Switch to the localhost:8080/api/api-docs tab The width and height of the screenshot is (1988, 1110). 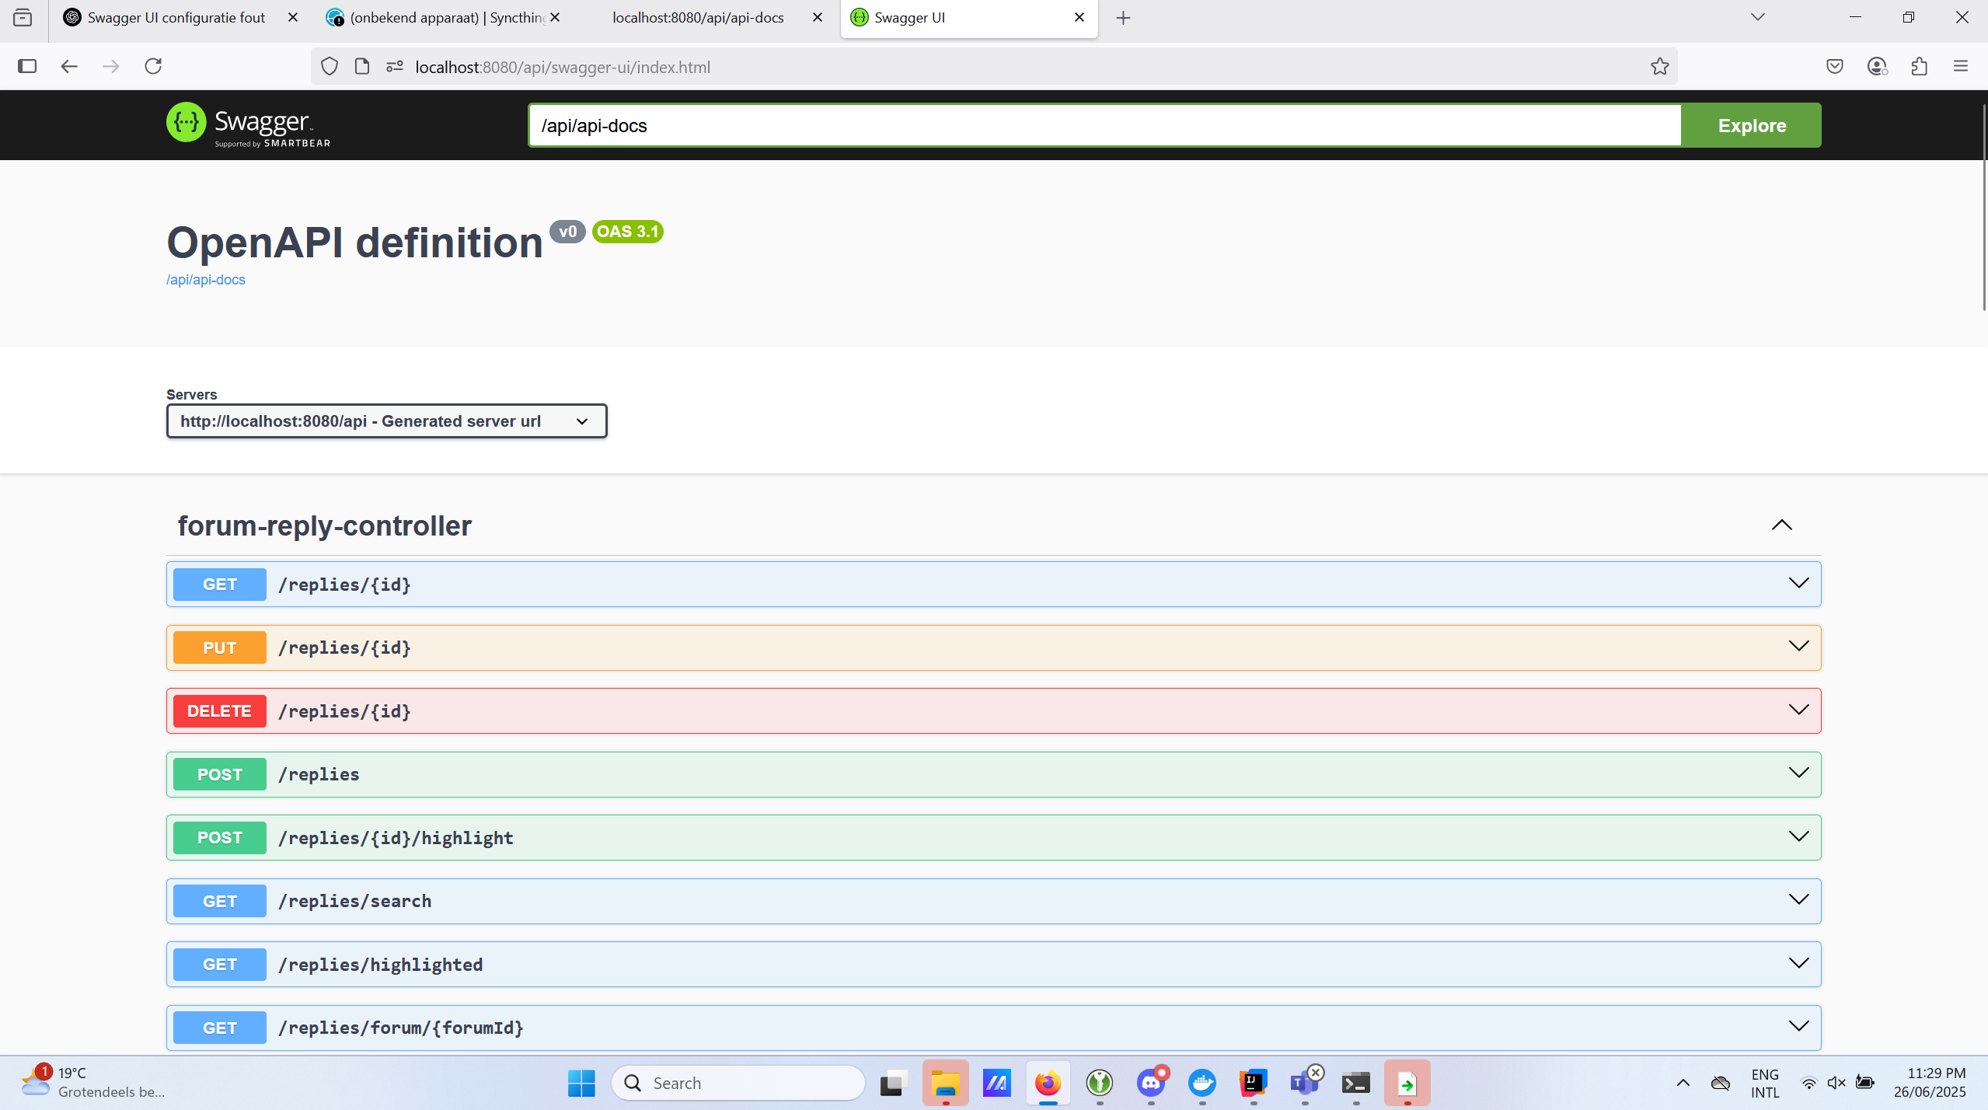click(697, 17)
